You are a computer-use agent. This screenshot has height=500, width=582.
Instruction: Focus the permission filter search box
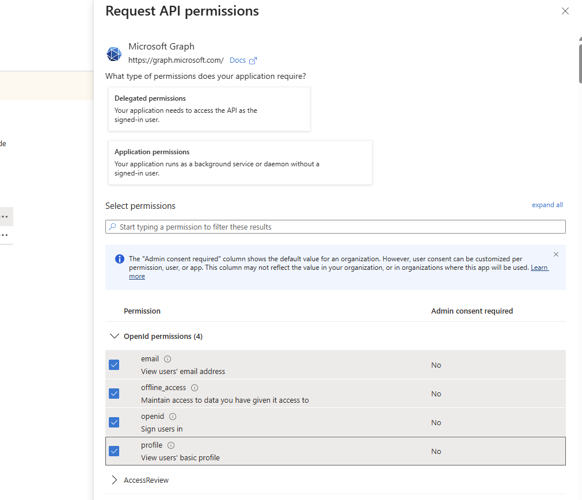coord(335,227)
